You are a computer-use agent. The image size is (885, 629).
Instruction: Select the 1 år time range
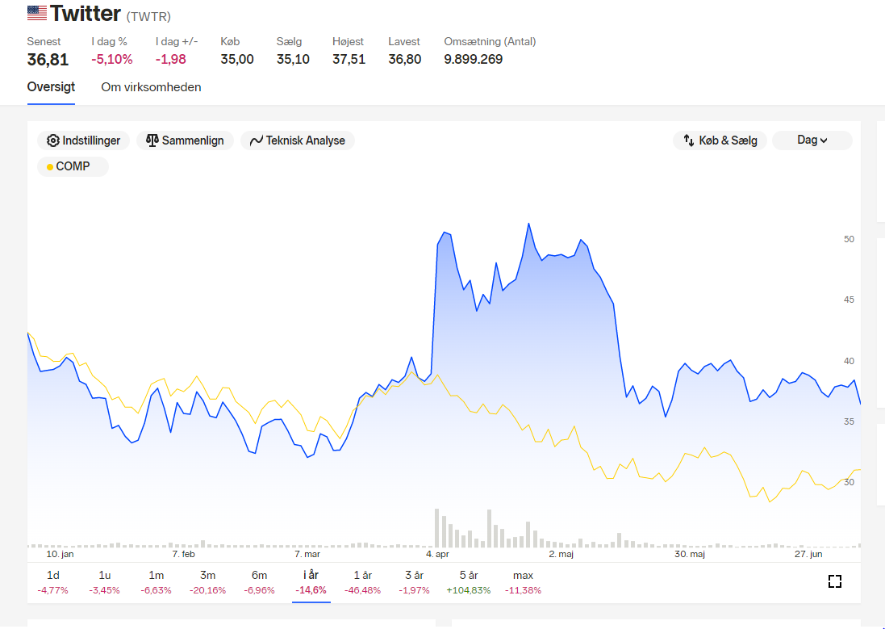pyautogui.click(x=363, y=583)
